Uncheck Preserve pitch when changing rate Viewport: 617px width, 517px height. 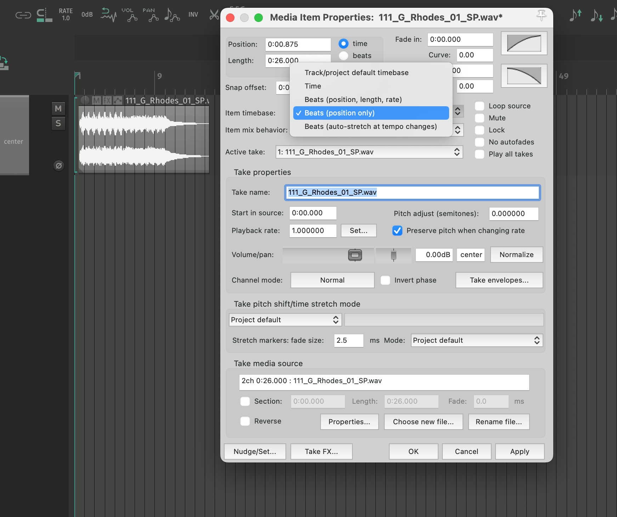point(397,231)
